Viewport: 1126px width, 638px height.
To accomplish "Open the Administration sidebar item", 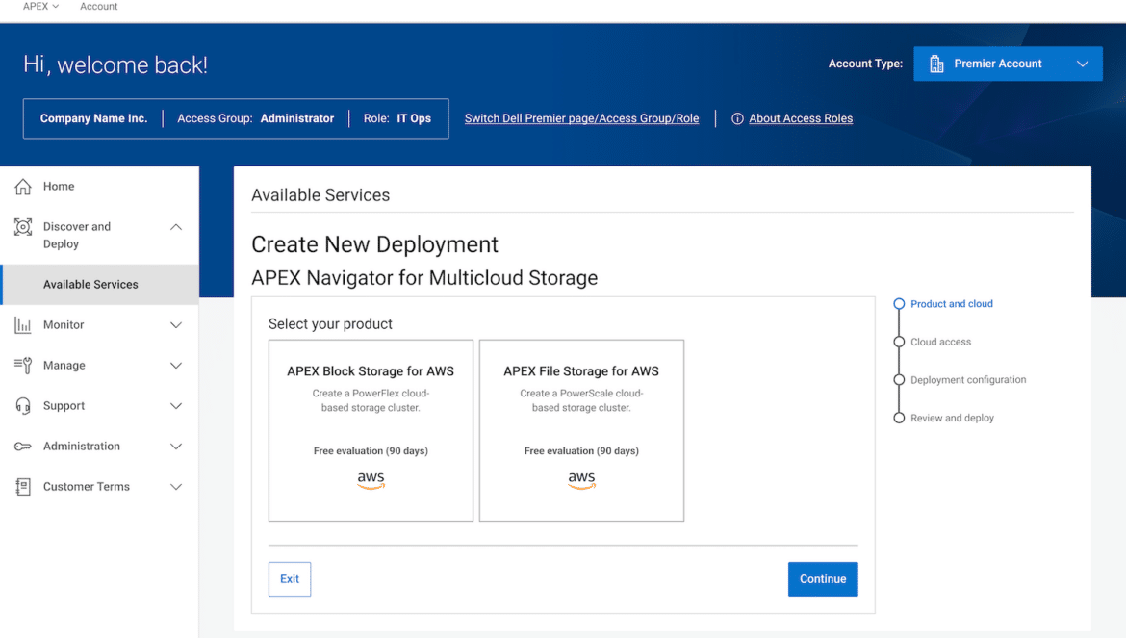I will point(100,447).
